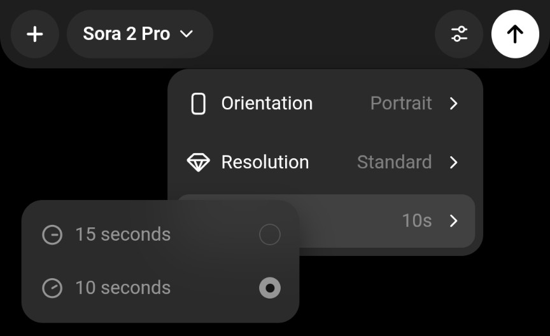Viewport: 550px width, 336px height.
Task: Open the Orientation menu item
Action: pos(267,104)
